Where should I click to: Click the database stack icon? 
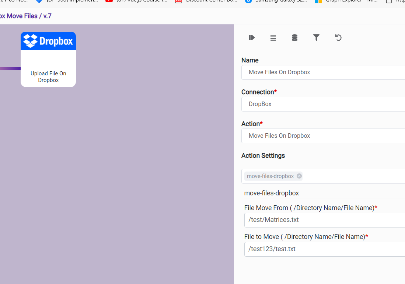pos(294,38)
